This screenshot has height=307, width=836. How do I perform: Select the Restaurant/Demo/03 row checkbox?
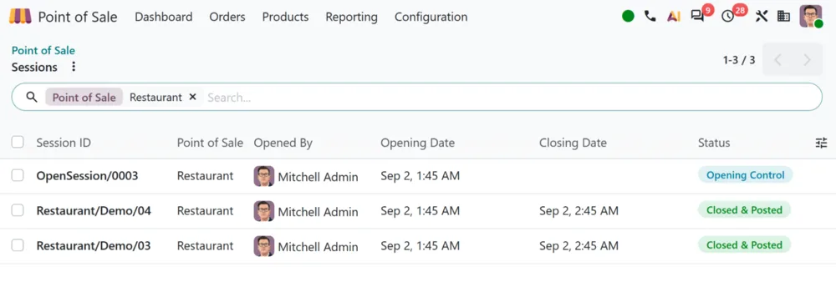click(18, 245)
